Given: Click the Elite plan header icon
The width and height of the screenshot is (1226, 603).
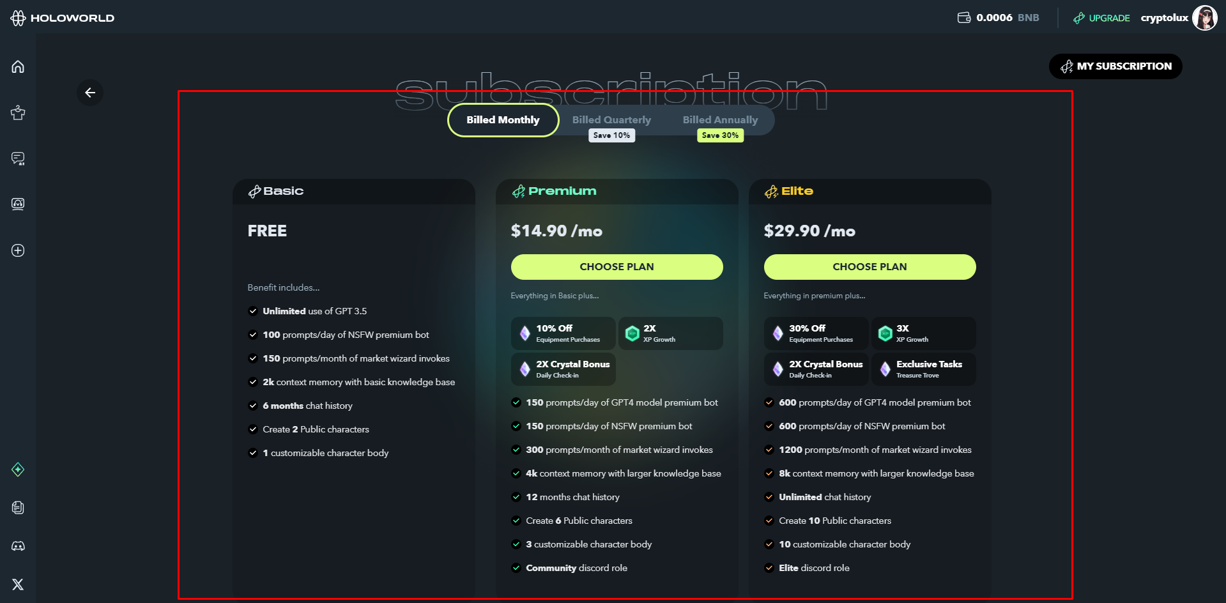Looking at the screenshot, I should click(x=772, y=192).
